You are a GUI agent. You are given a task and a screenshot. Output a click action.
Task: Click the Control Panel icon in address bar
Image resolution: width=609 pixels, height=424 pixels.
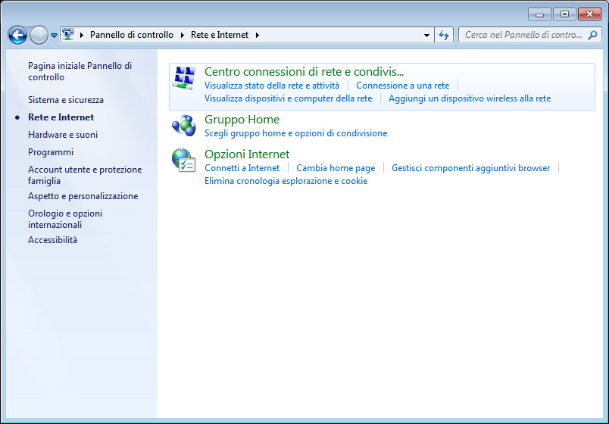[x=68, y=35]
